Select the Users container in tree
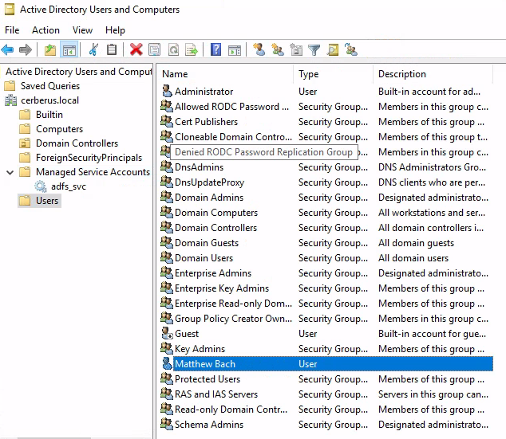Image resolution: width=506 pixels, height=439 pixels. (47, 201)
